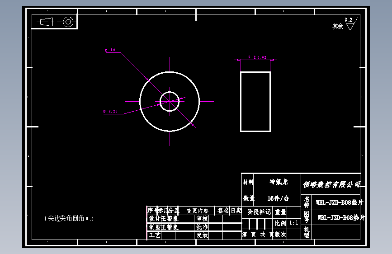Select the quantity value '16件/台'
Image resolution: width=392 pixels, height=254 pixels.
tap(278, 199)
